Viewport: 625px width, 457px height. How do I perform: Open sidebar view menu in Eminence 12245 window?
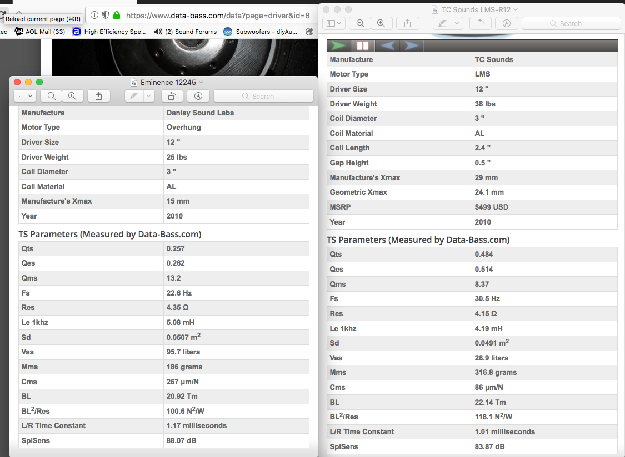(x=25, y=96)
